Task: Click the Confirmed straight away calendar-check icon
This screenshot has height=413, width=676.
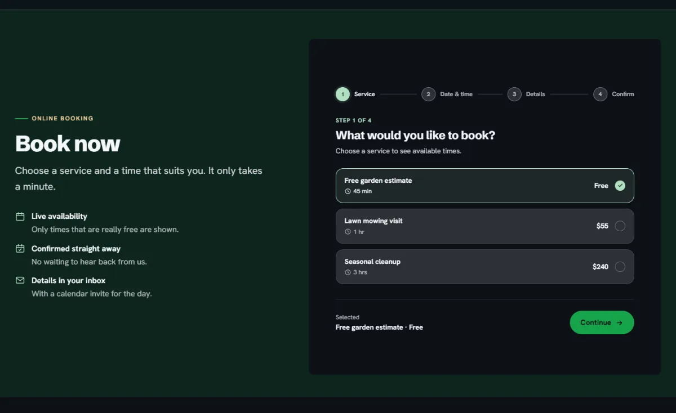Action: click(x=20, y=249)
